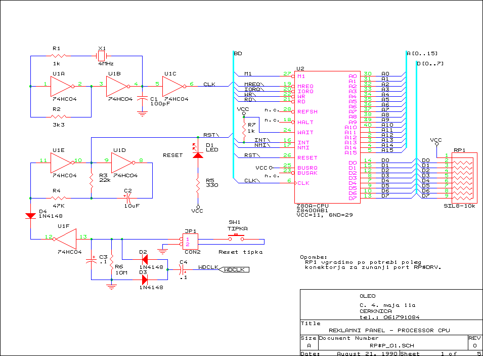Select the U1F inverter gate symbol
The image size is (483, 356).
click(x=65, y=239)
